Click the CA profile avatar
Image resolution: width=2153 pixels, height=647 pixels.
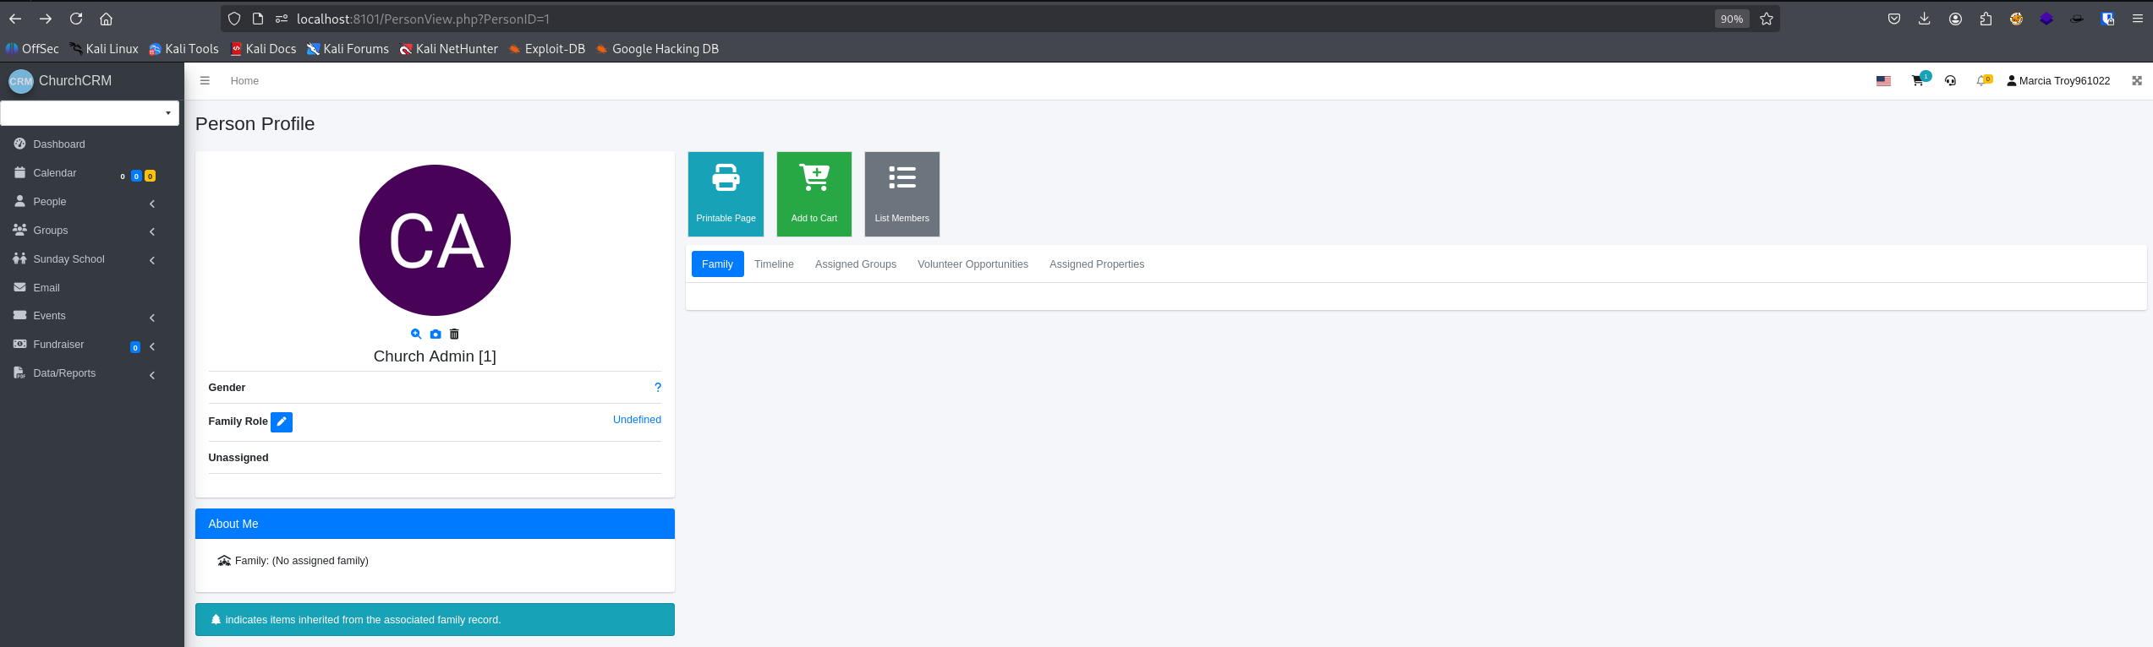(x=435, y=240)
